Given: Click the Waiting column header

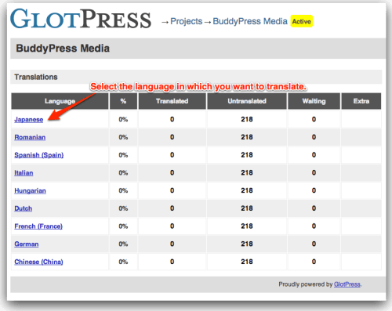Looking at the screenshot, I should coord(314,101).
